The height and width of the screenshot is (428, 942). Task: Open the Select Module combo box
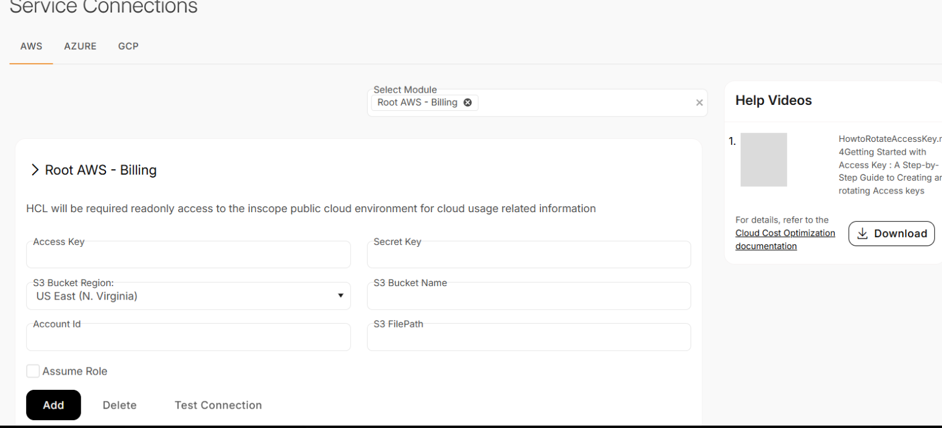pyautogui.click(x=582, y=103)
